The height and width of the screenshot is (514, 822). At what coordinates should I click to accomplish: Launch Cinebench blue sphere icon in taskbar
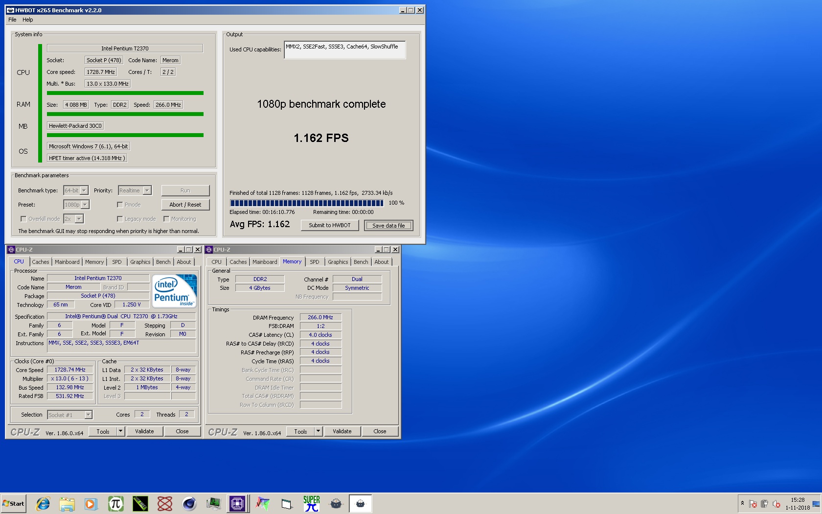click(x=189, y=503)
